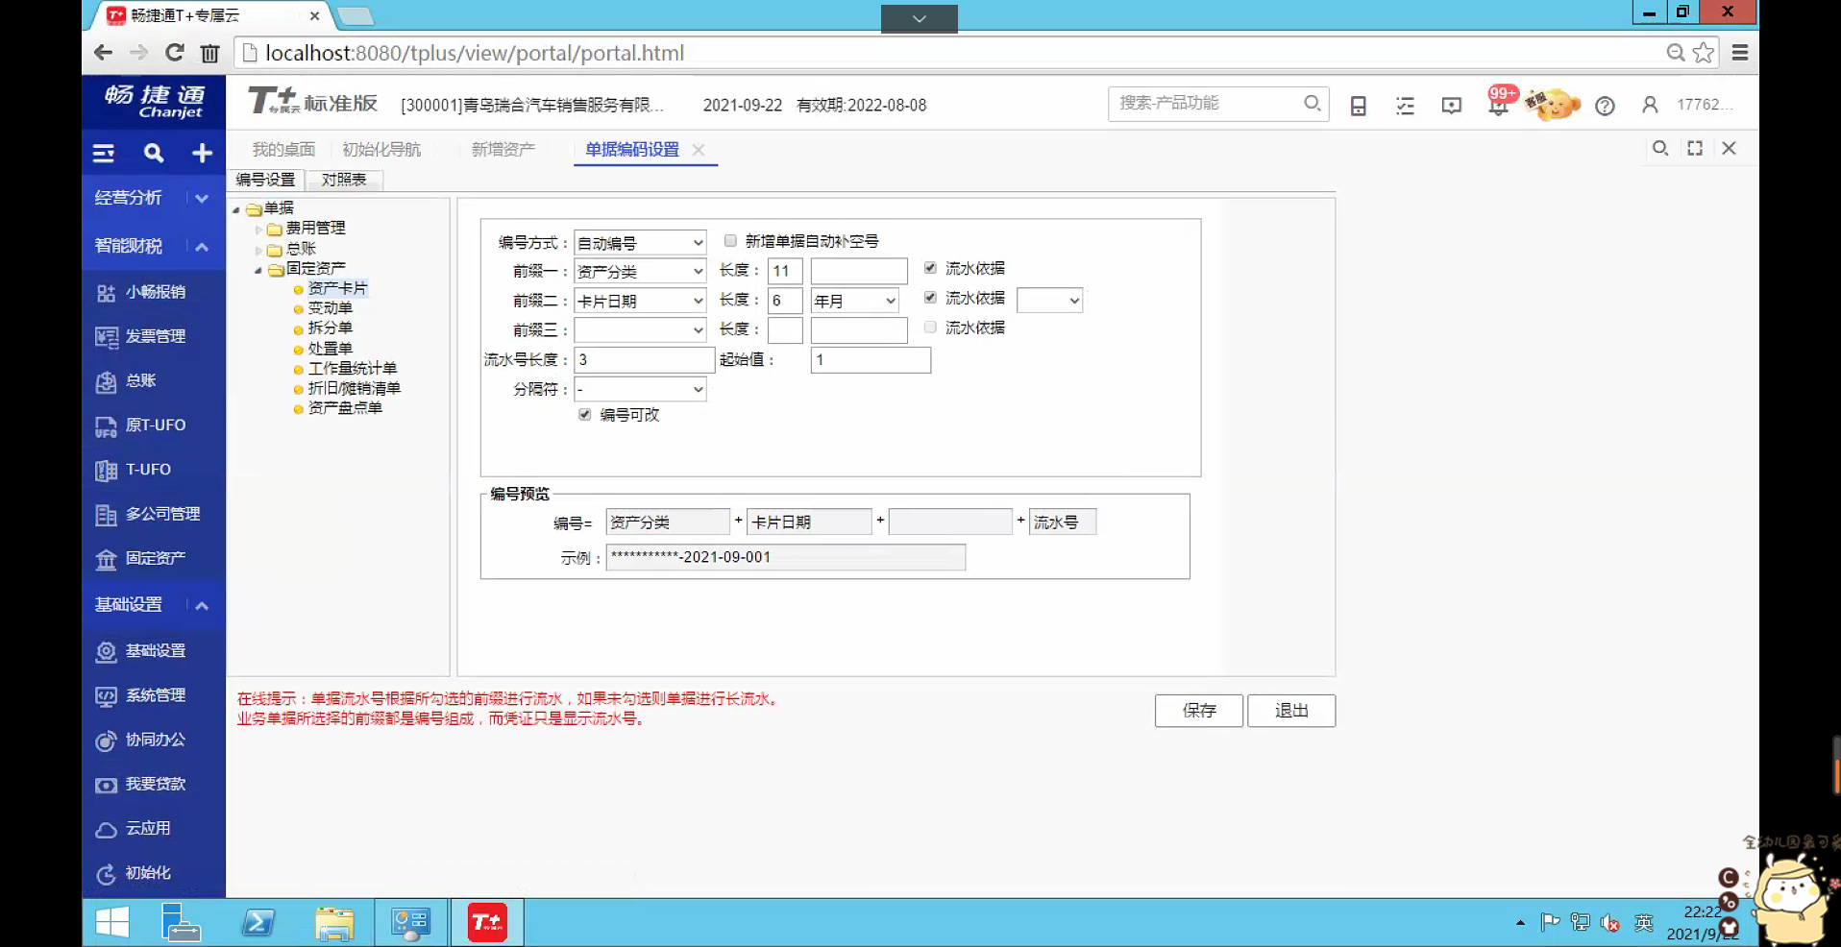Click the help question mark icon
The width and height of the screenshot is (1841, 947).
(1605, 106)
